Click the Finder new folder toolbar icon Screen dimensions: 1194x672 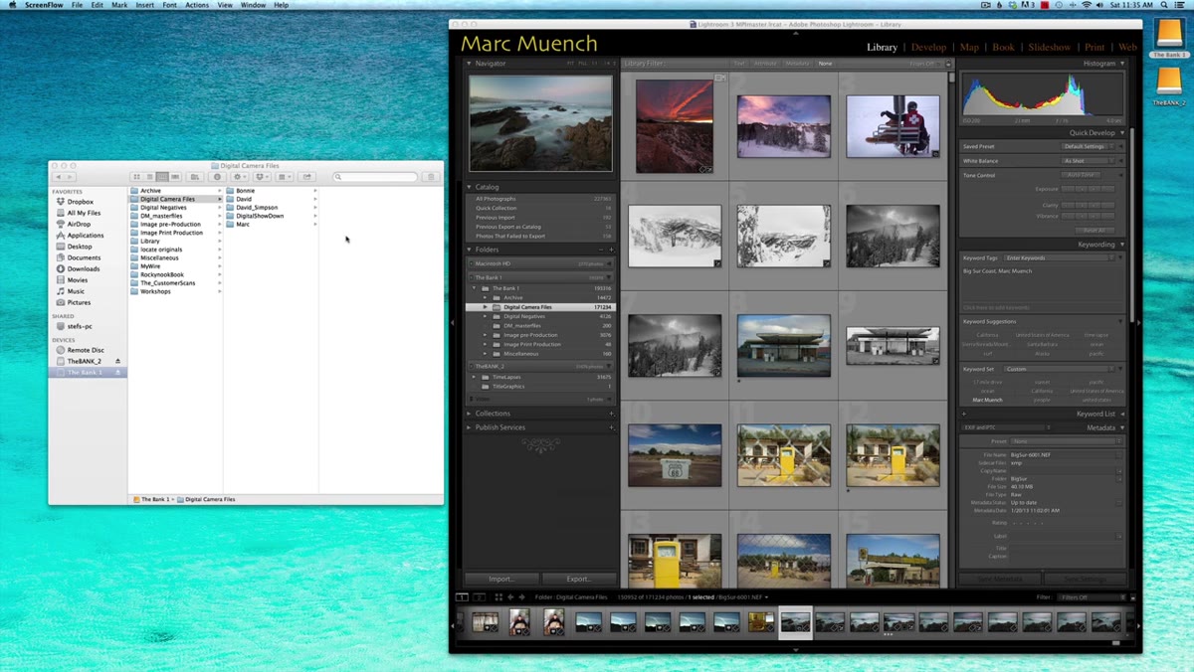click(195, 177)
